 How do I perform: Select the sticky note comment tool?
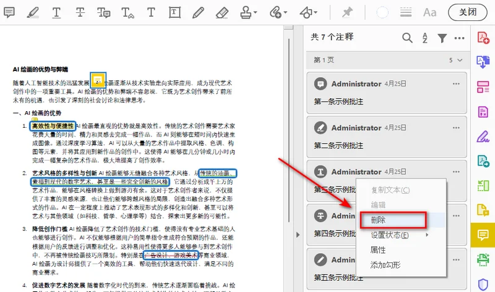[x=9, y=12]
